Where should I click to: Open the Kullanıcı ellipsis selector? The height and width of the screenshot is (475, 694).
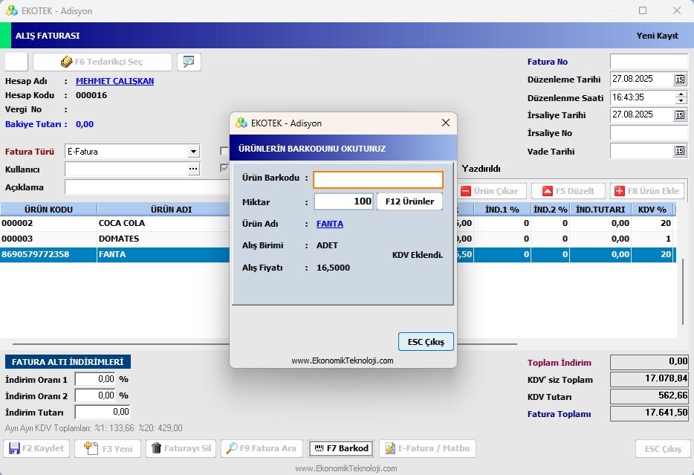pos(193,169)
